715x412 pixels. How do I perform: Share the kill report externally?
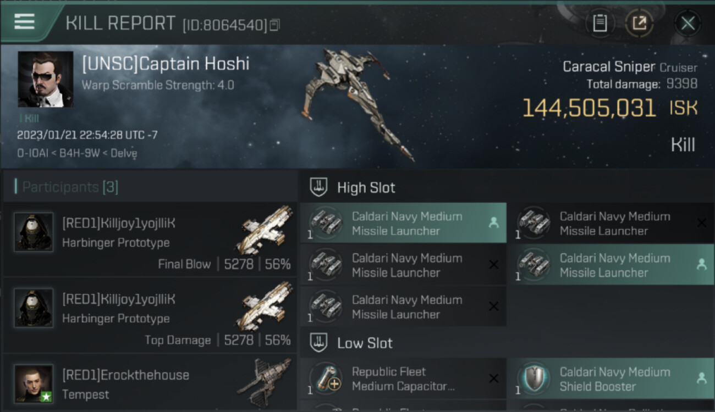(639, 23)
